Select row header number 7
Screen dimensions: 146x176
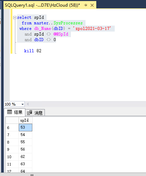pyautogui.click(x=12, y=135)
